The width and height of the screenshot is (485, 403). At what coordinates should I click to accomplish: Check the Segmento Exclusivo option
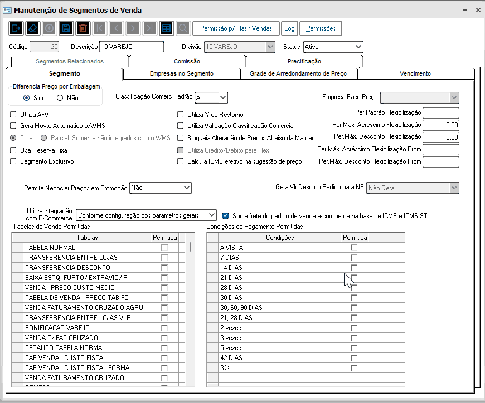pyautogui.click(x=13, y=161)
